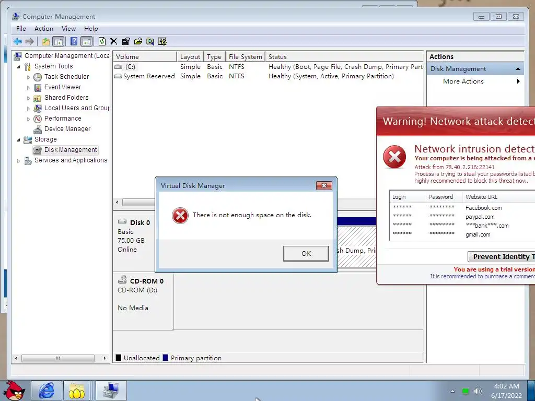The height and width of the screenshot is (401, 535).
Task: Open Device Manager from the tree
Action: click(67, 129)
